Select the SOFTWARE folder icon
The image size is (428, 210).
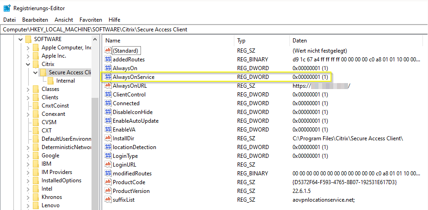coord(28,39)
